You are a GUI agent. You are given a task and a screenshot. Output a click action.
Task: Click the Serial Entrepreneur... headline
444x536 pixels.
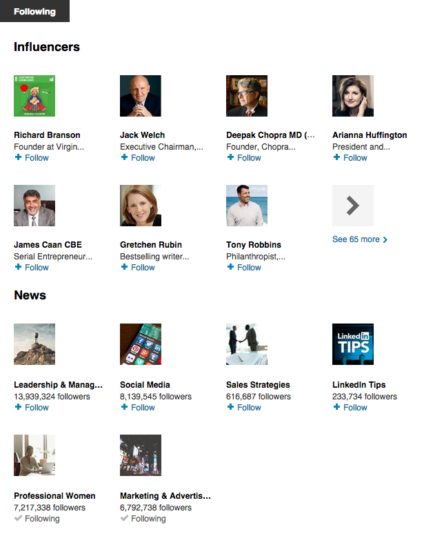[x=53, y=257]
